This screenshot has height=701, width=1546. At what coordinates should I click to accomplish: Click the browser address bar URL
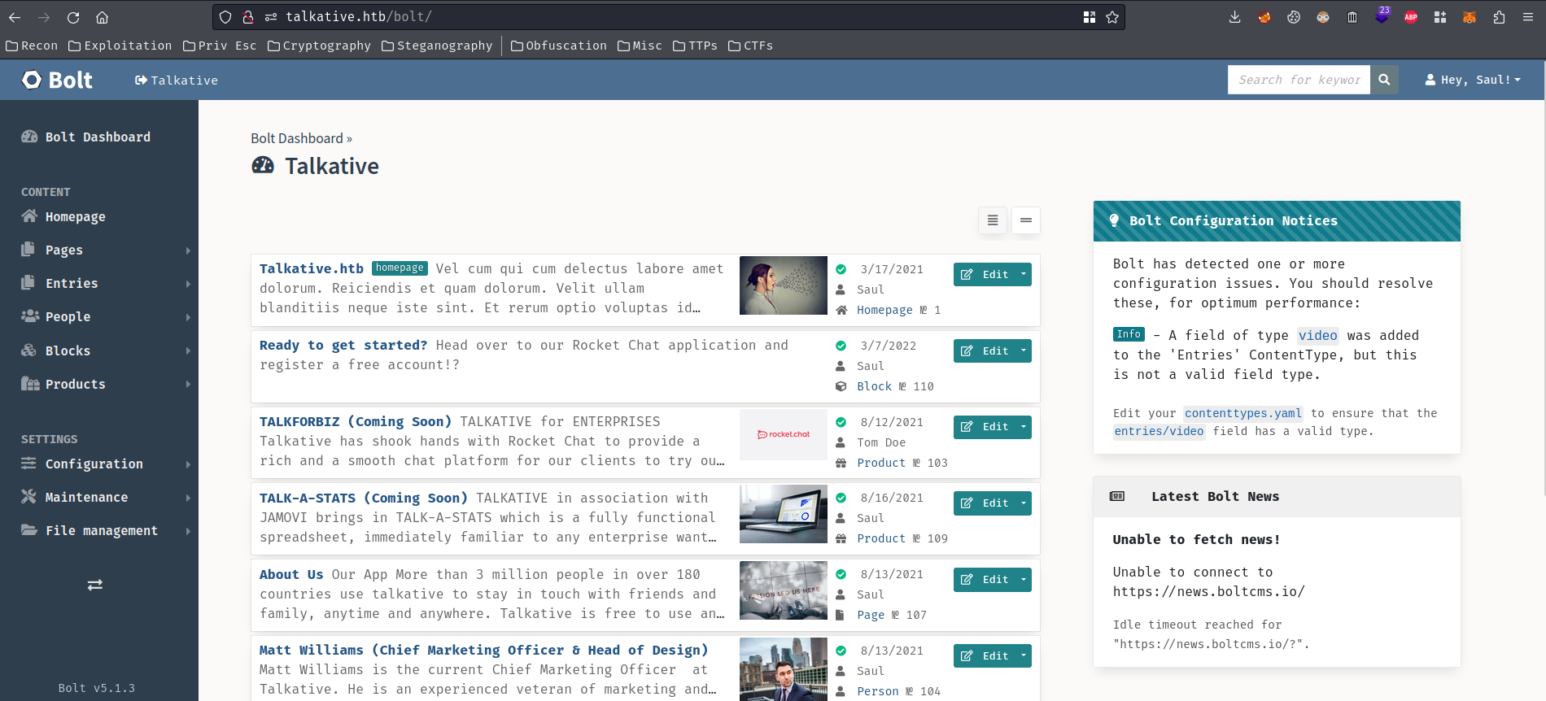coord(358,17)
